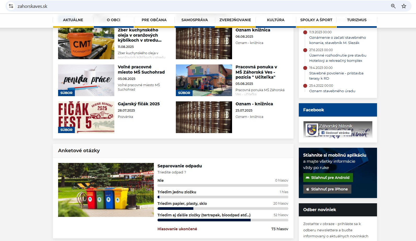The image size is (416, 241).
Task: Click the red timeline dot for 11.9.2023
Action: [x=305, y=32]
